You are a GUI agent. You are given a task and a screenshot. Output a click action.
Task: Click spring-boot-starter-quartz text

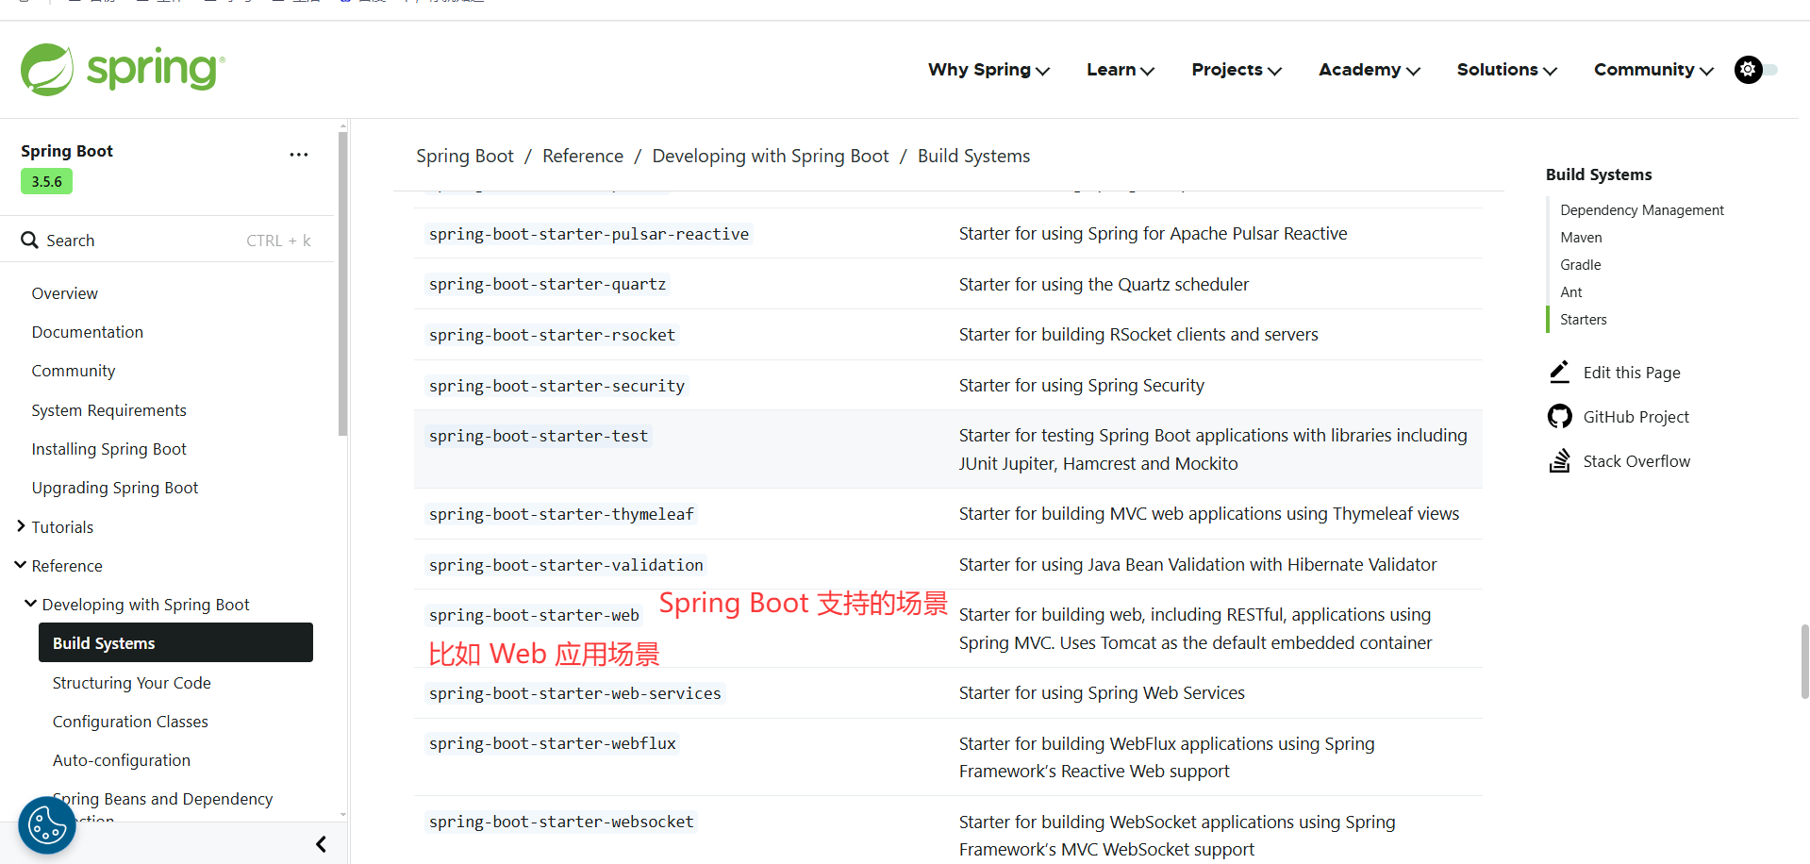tap(548, 284)
